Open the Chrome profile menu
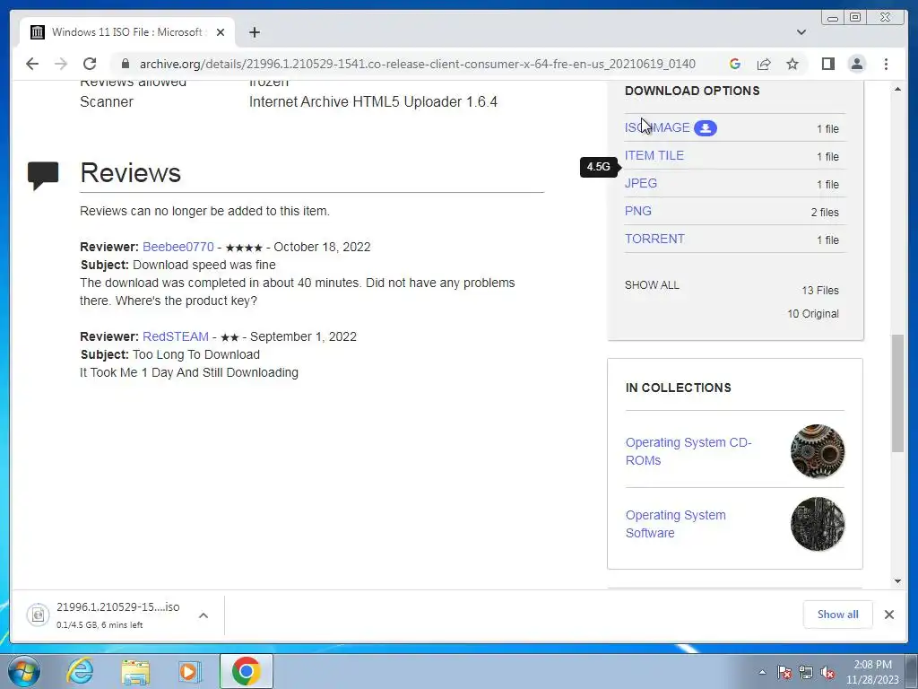Viewport: 918px width, 689px height. pyautogui.click(x=856, y=64)
